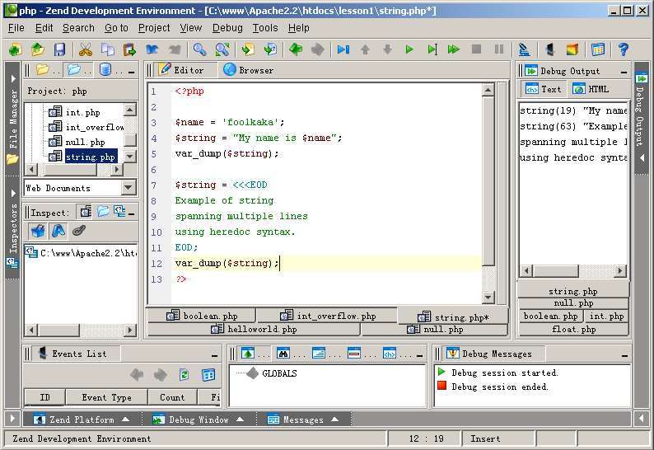Viewport: 654px width, 450px height.
Task: Minimize the Debug Messages panel
Action: pyautogui.click(x=624, y=356)
